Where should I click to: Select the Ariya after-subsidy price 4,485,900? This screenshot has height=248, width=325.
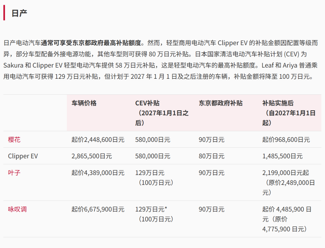(290, 210)
